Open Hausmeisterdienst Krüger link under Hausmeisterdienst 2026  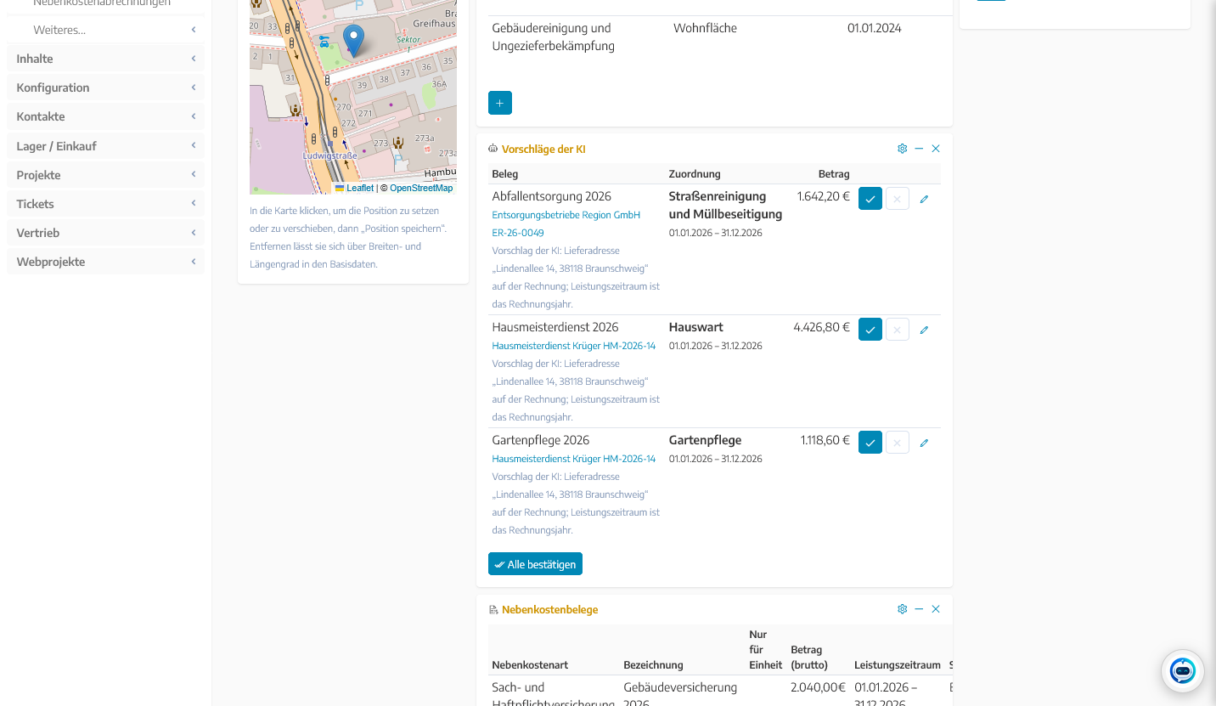[574, 346]
